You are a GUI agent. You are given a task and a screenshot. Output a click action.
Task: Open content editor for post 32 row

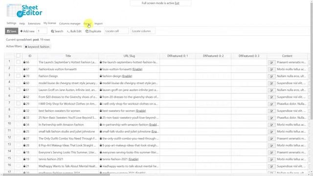pos(271,111)
